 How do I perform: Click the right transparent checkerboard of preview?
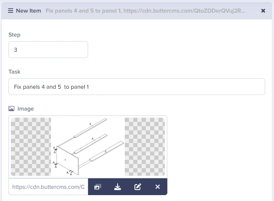tap(145, 147)
